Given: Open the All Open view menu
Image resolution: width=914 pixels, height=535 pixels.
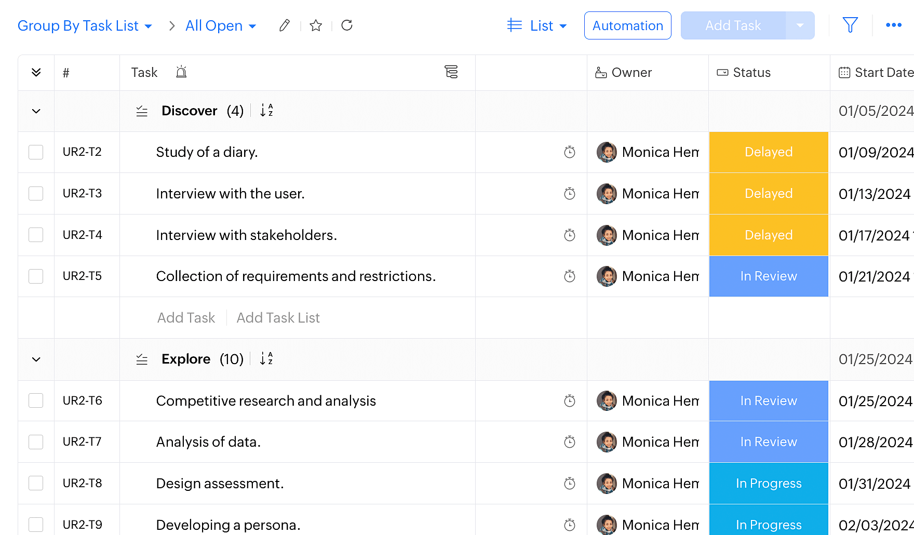Looking at the screenshot, I should (221, 26).
